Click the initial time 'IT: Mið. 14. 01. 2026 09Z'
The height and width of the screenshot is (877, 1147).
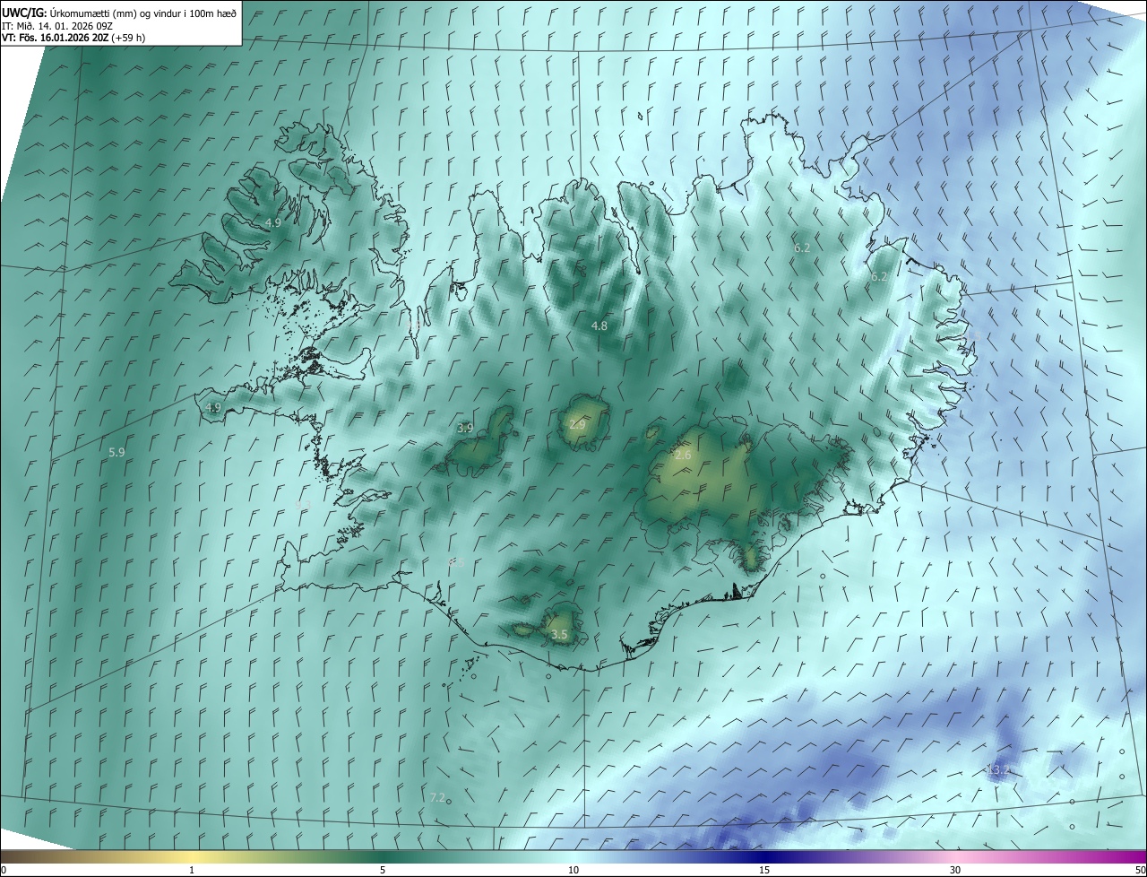coord(57,25)
